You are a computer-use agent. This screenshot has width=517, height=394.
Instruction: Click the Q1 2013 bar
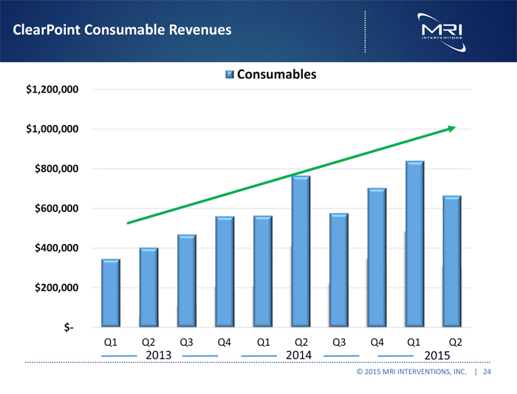pyautogui.click(x=111, y=293)
